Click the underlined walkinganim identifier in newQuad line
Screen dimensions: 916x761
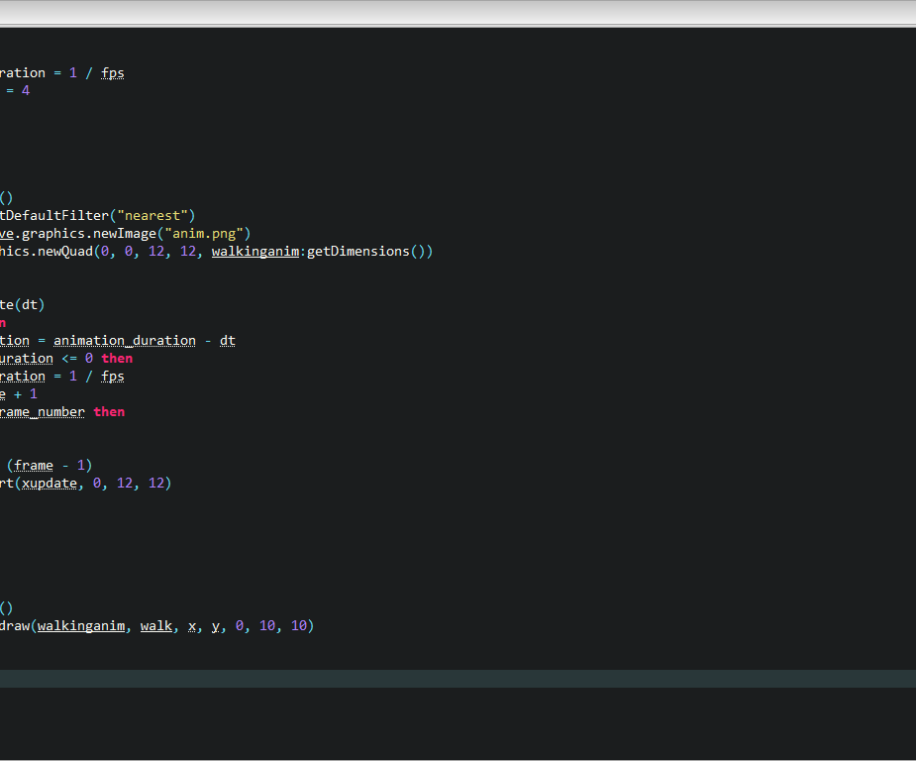click(254, 251)
